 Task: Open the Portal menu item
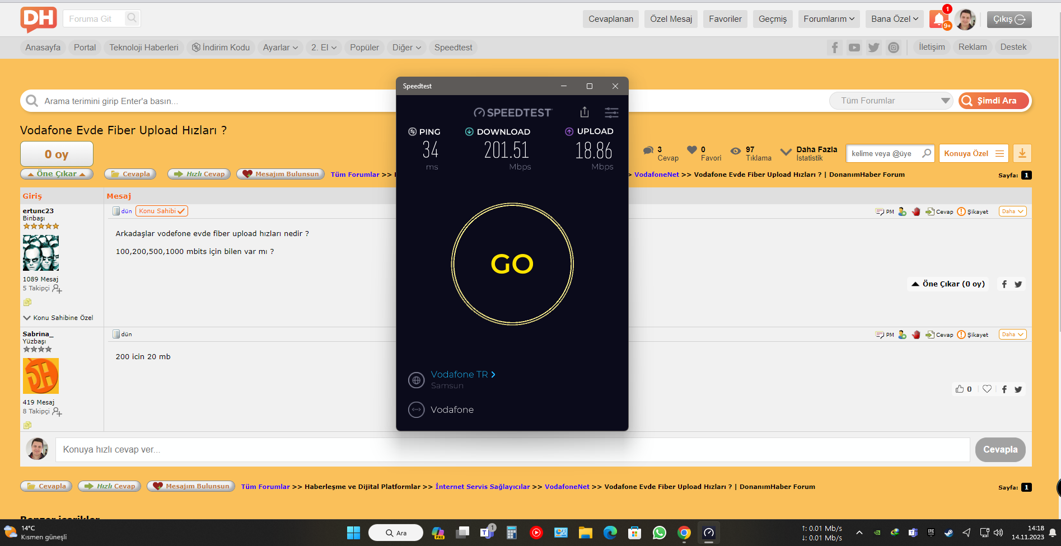coord(85,48)
